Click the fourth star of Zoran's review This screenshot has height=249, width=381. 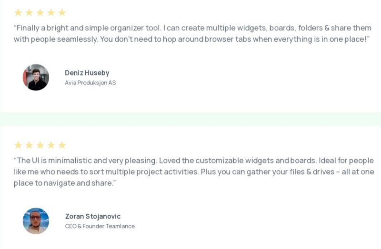51,145
